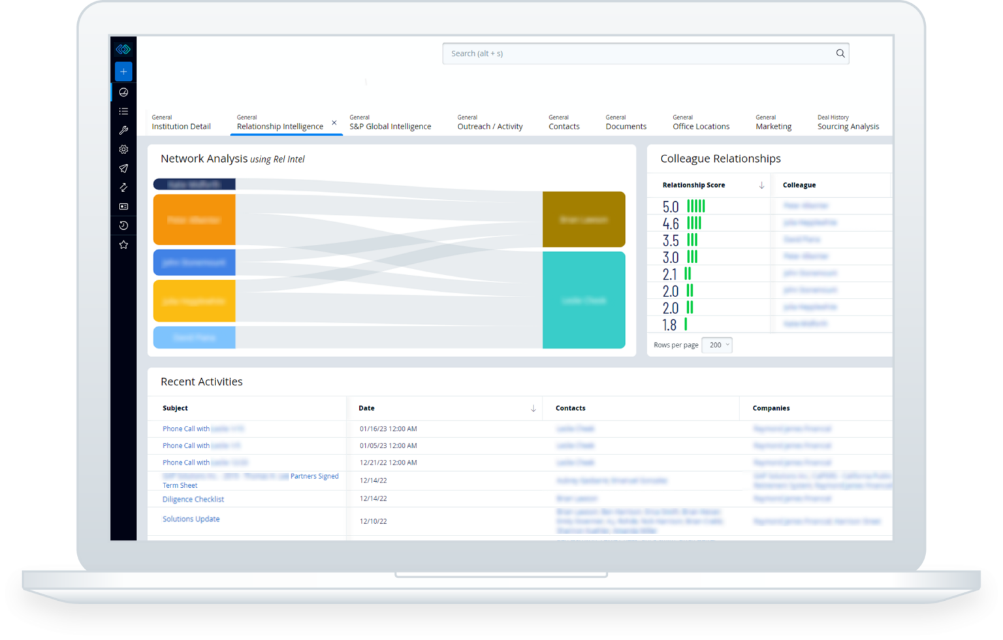The width and height of the screenshot is (1003, 640).
Task: Open the Solutions Update activity link
Action: 191,519
